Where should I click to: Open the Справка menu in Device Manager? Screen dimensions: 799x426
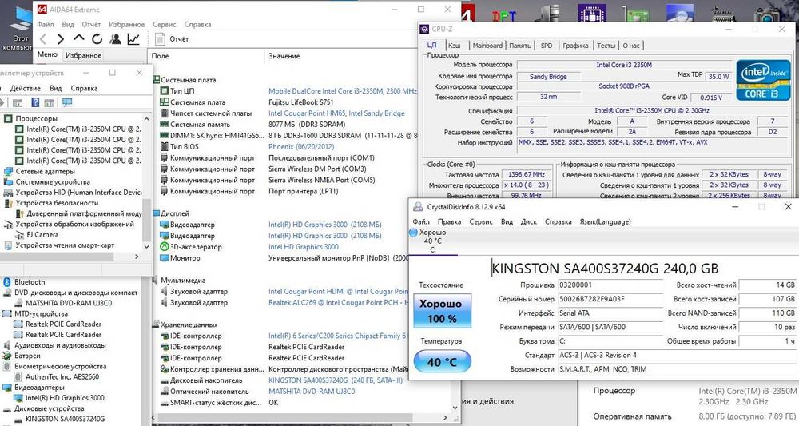coord(84,88)
